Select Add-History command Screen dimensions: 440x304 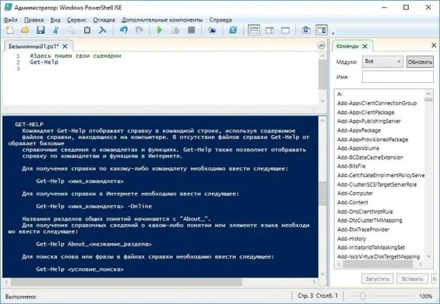[x=351, y=239]
